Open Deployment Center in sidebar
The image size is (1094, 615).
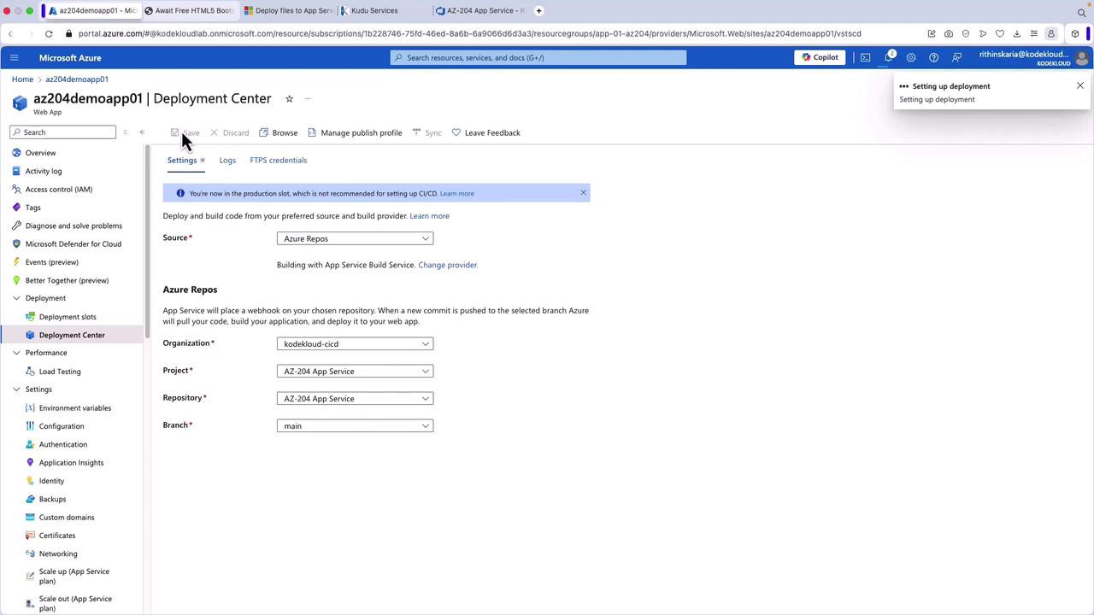click(x=72, y=335)
